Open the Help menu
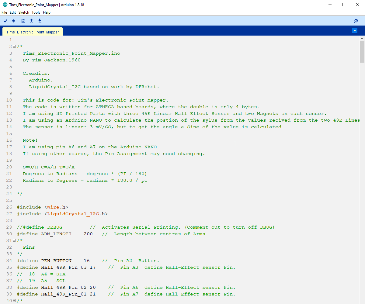Image resolution: width=365 pixels, height=304 pixels. [47, 12]
